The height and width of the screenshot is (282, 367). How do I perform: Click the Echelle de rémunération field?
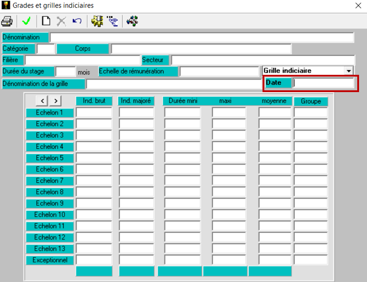(x=219, y=71)
